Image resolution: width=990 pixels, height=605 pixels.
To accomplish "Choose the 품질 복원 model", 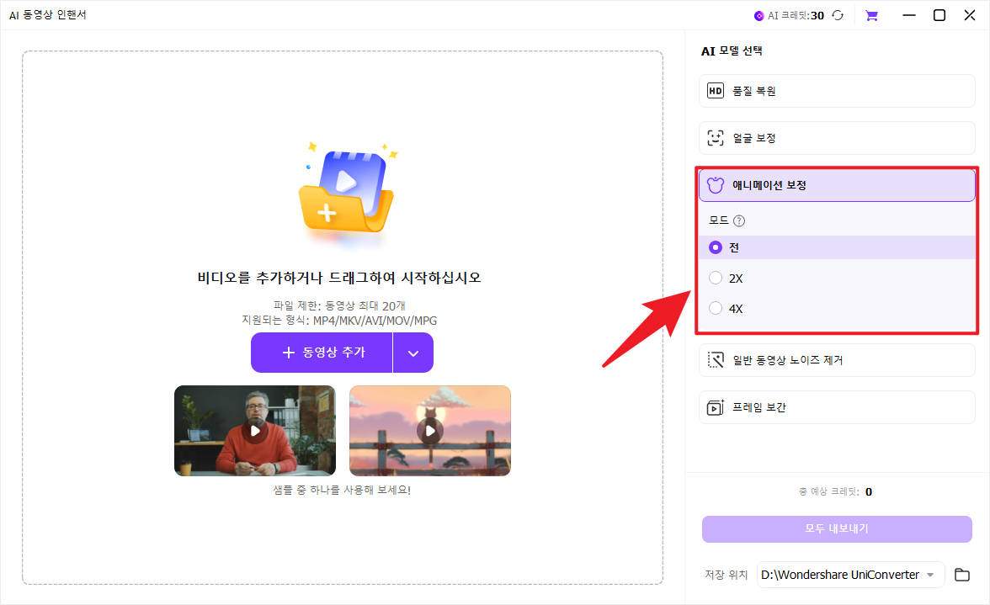I will [837, 91].
